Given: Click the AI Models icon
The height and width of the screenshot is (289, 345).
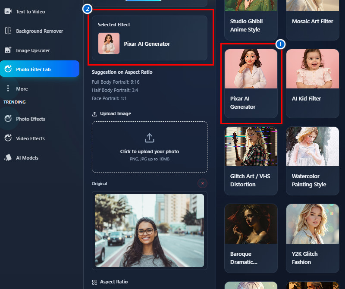Looking at the screenshot, I should click(x=8, y=157).
